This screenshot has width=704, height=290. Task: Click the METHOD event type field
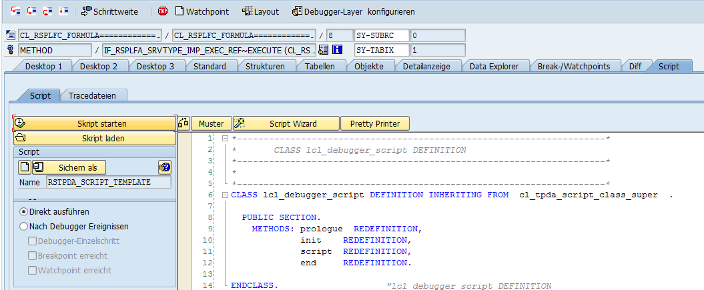point(55,50)
